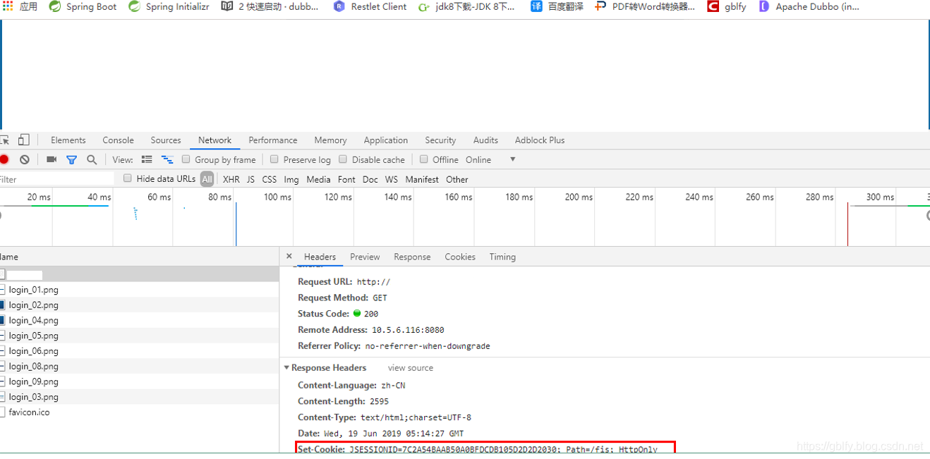Open the Spring Initializr bookmark
The width and height of the screenshot is (930, 459).
coord(169,6)
